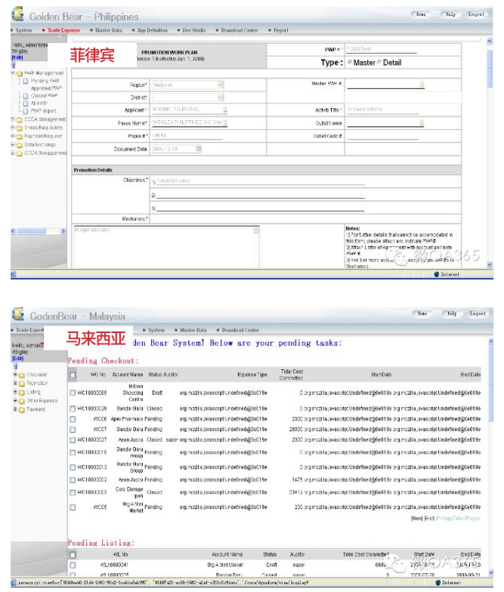Open lookup icon in Outlet Name field
This screenshot has height=592, width=504.
click(422, 122)
